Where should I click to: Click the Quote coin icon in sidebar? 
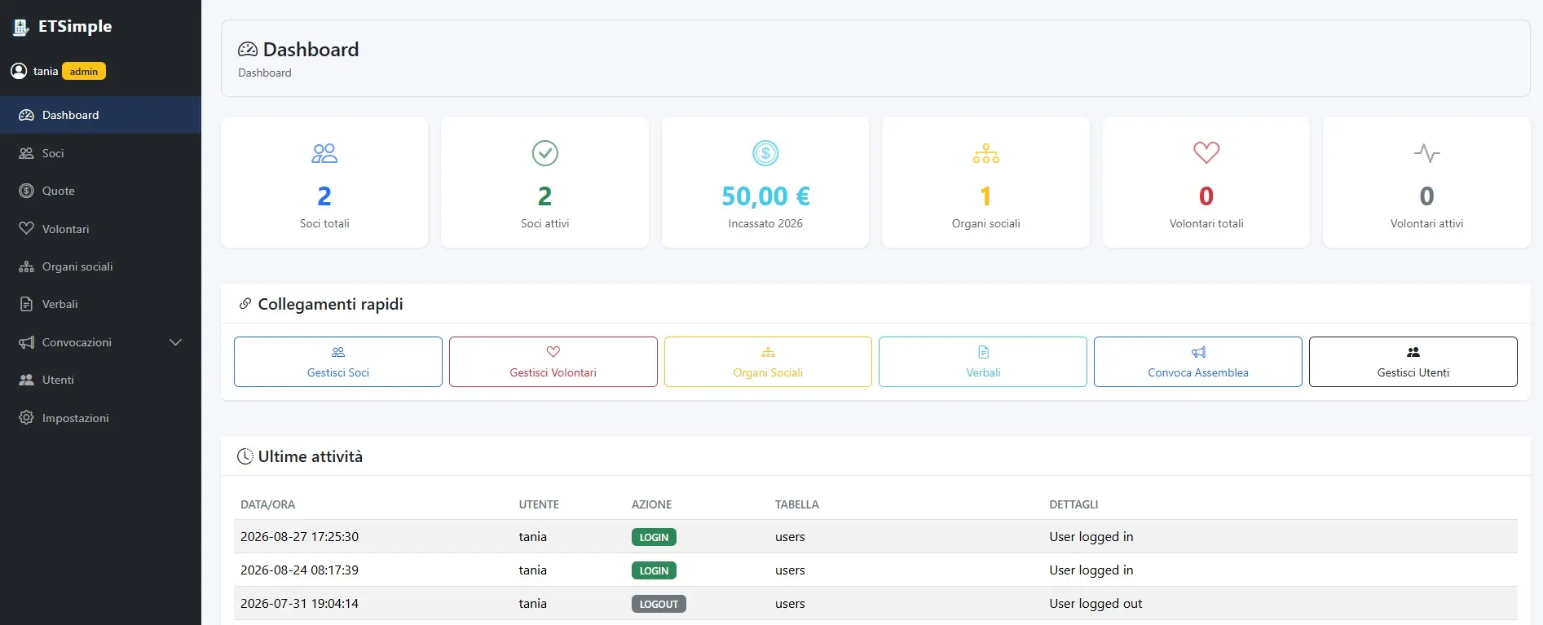pos(26,191)
